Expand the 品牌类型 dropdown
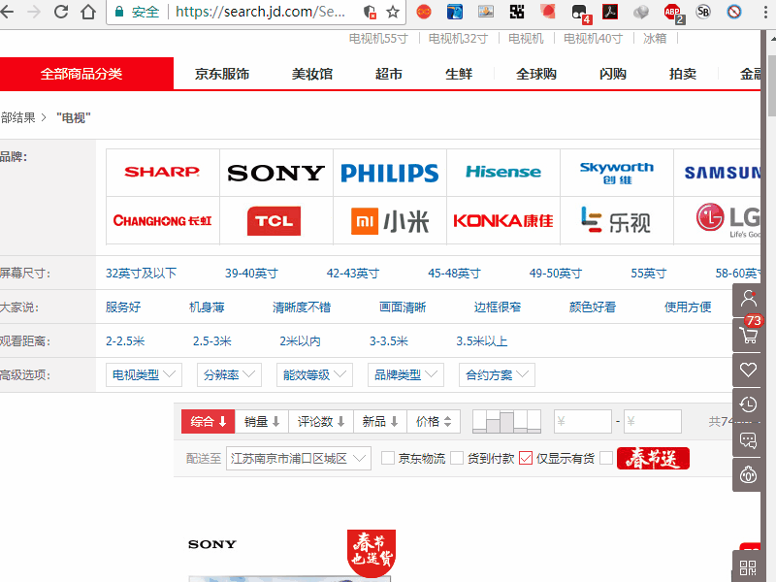The image size is (776, 582). tap(405, 375)
